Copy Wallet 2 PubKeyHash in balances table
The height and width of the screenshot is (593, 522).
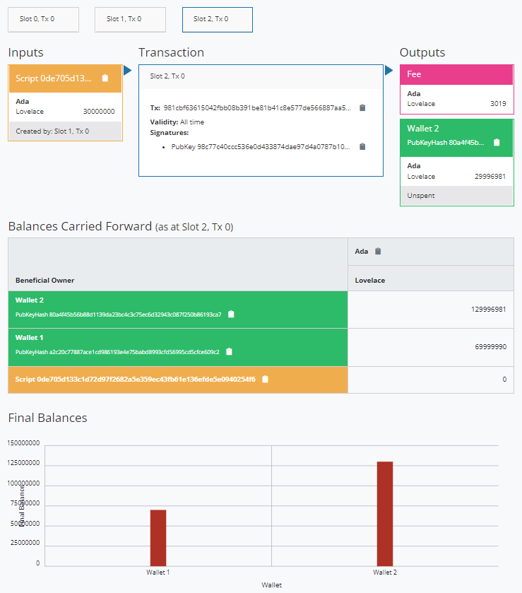pos(231,315)
